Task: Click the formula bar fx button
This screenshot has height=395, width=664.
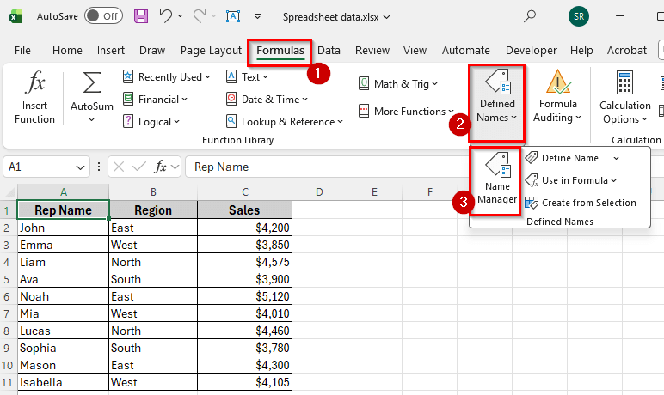Action: coord(160,167)
